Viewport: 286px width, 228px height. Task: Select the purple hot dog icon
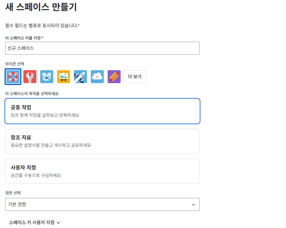point(114,77)
